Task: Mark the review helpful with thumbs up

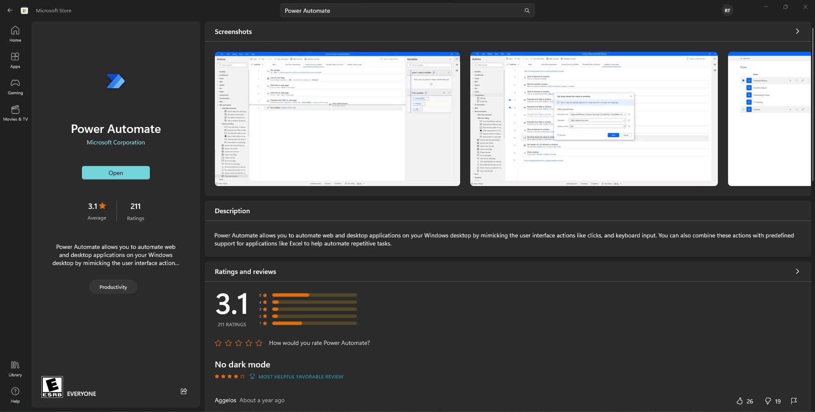Action: (x=739, y=401)
